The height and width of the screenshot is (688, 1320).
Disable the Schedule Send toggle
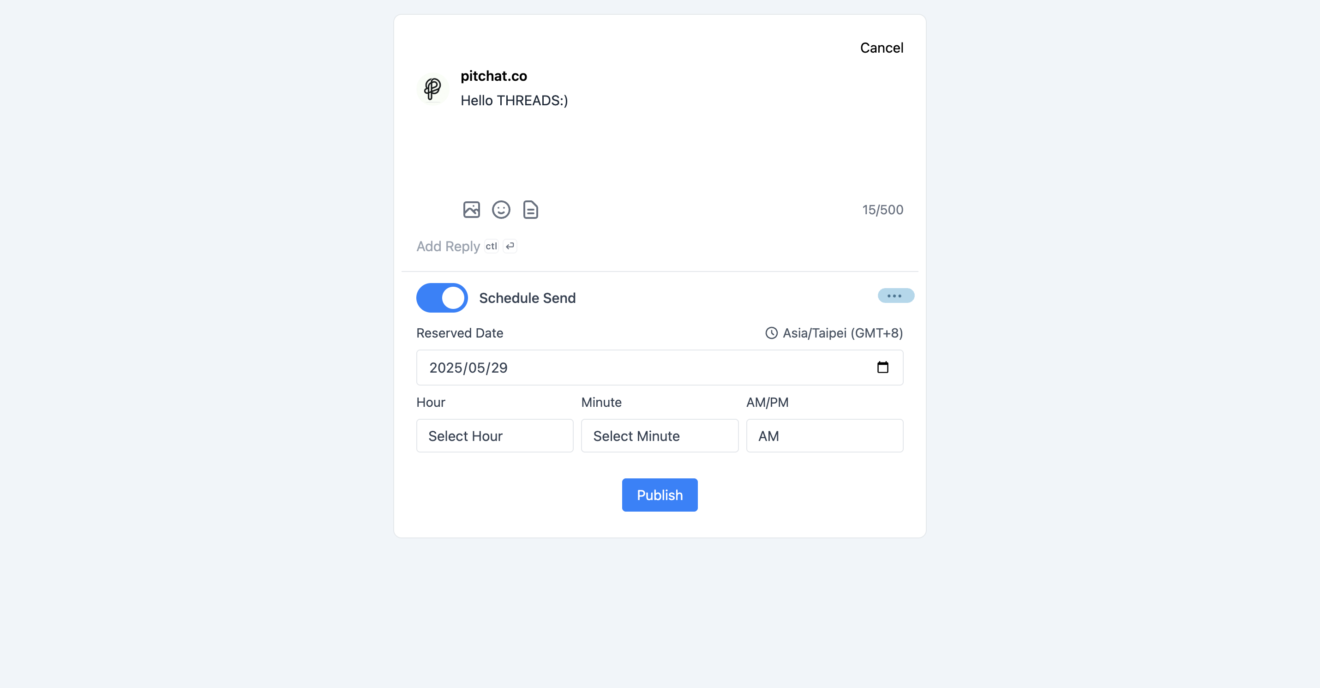[442, 298]
